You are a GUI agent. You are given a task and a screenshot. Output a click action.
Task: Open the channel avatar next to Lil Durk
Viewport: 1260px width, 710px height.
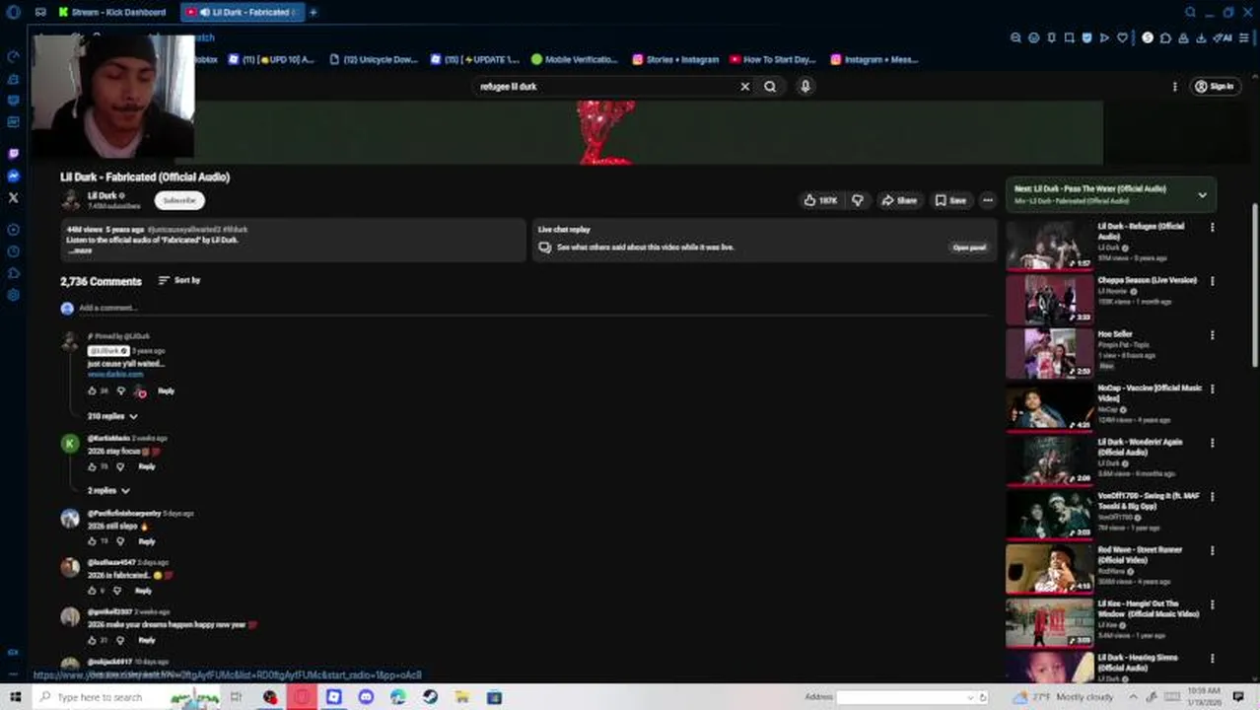(71, 200)
